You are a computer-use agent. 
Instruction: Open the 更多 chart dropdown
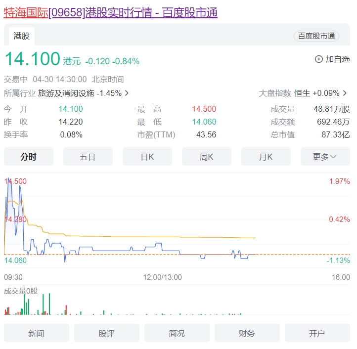[325, 157]
